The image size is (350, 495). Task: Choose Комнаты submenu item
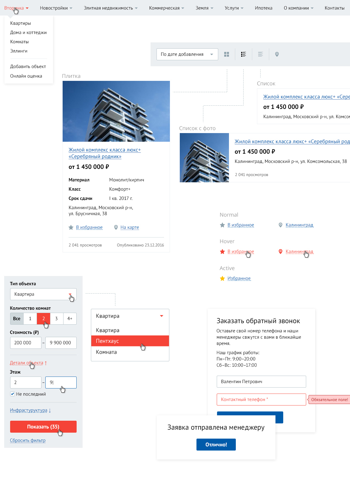[x=19, y=42]
